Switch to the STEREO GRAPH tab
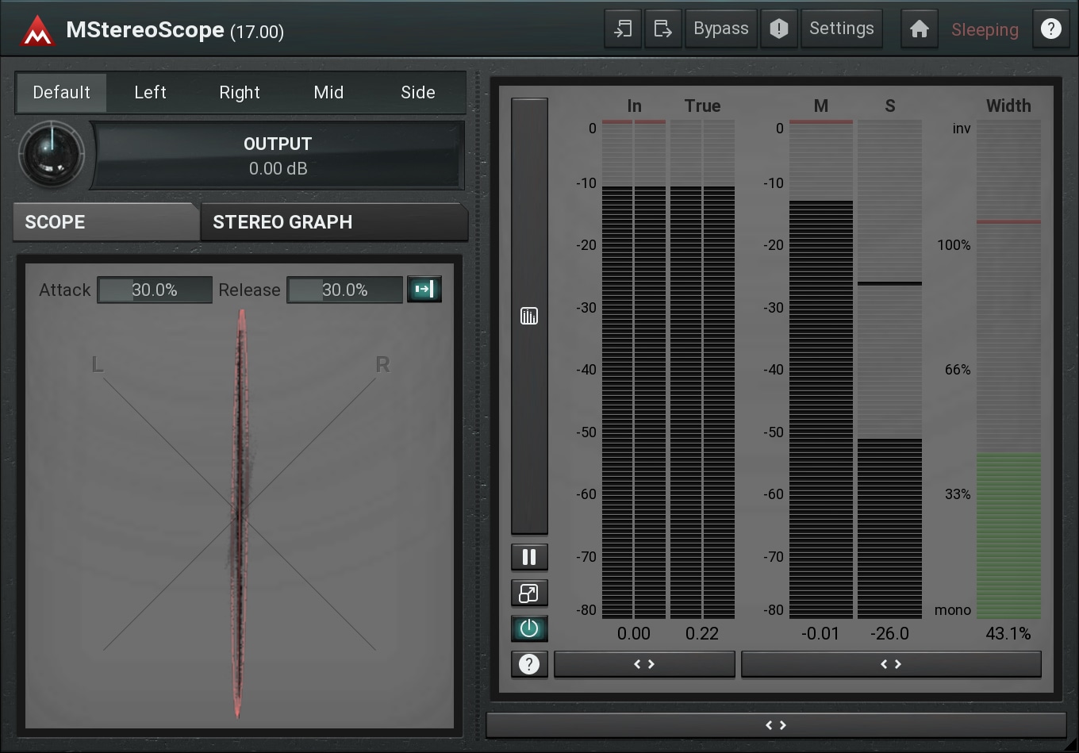Viewport: 1079px width, 753px height. (333, 222)
